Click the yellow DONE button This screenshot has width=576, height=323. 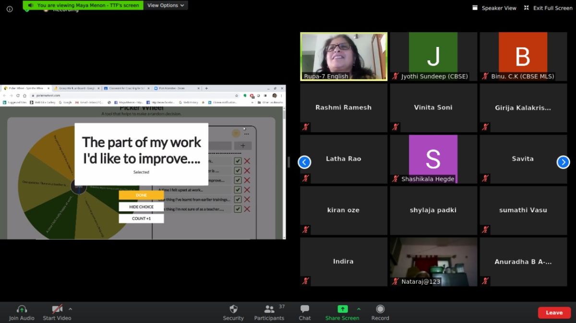pos(141,195)
